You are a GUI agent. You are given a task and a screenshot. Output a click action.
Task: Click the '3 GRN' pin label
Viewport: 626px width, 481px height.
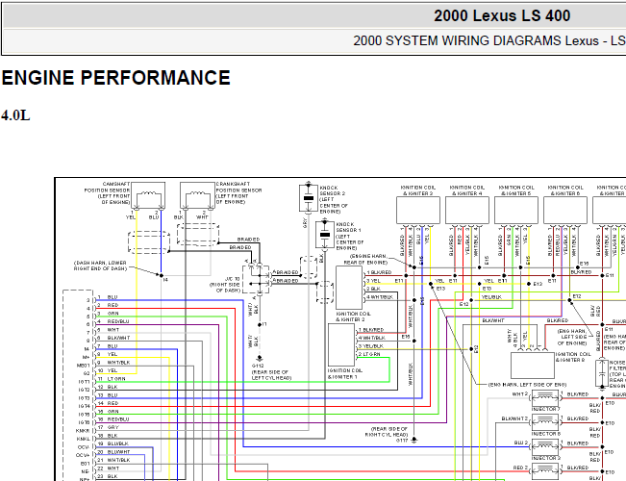coord(109,314)
